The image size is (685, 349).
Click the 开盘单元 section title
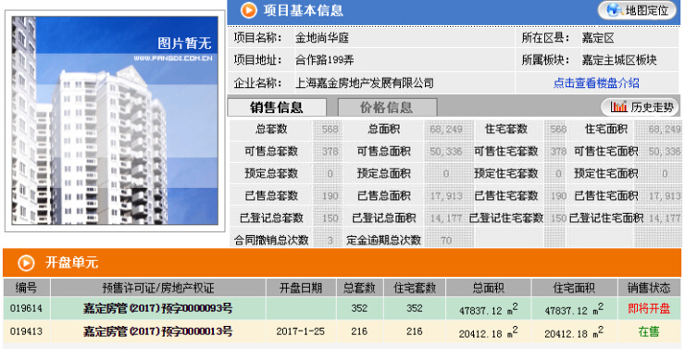(x=71, y=263)
